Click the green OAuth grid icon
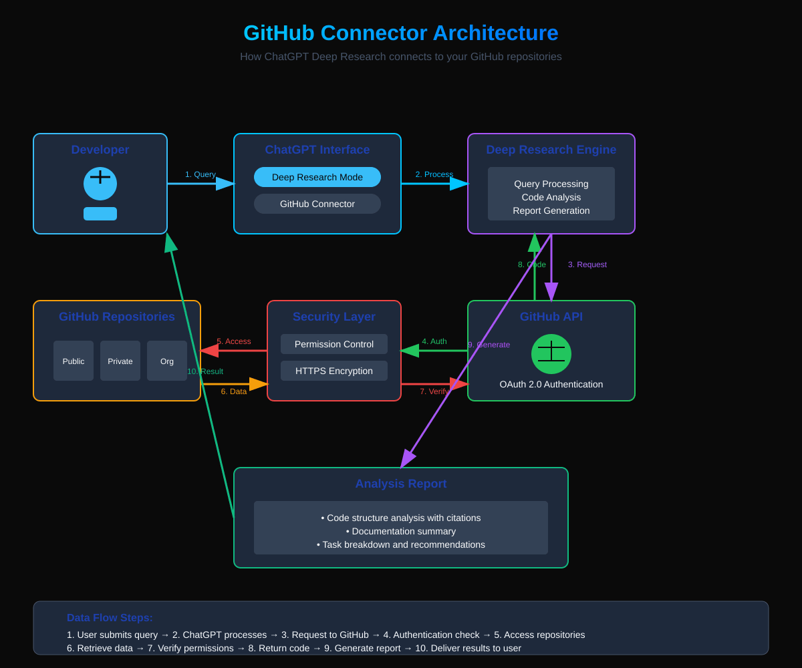The width and height of the screenshot is (802, 668). pyautogui.click(x=551, y=354)
